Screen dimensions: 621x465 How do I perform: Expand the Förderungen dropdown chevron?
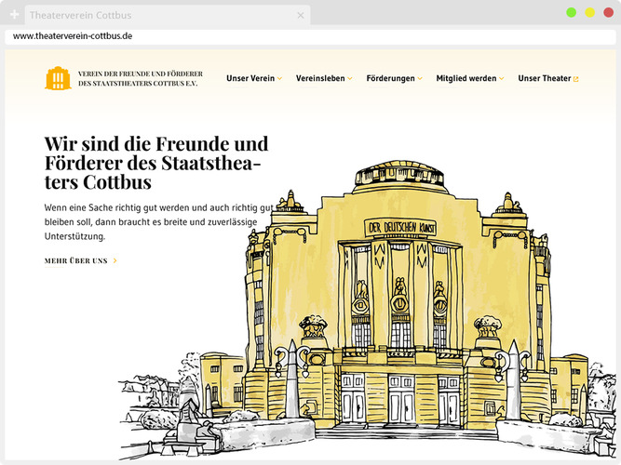(x=420, y=79)
